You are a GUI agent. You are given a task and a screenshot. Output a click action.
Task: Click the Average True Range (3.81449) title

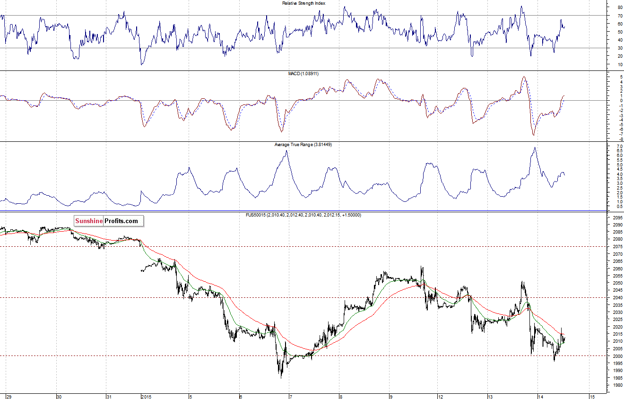coord(303,144)
